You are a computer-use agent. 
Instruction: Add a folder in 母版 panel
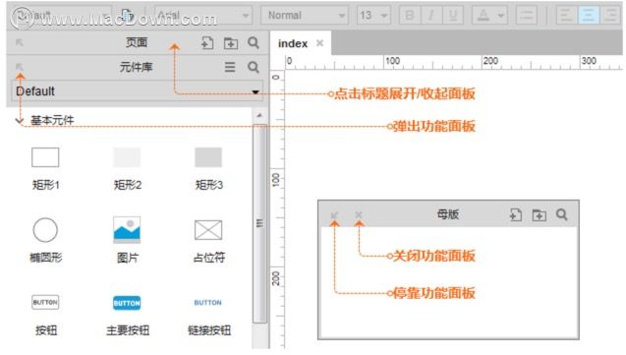point(539,214)
